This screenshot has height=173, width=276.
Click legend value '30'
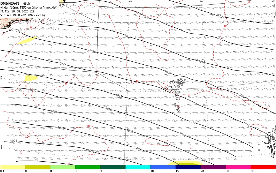pyautogui.click(x=227, y=171)
